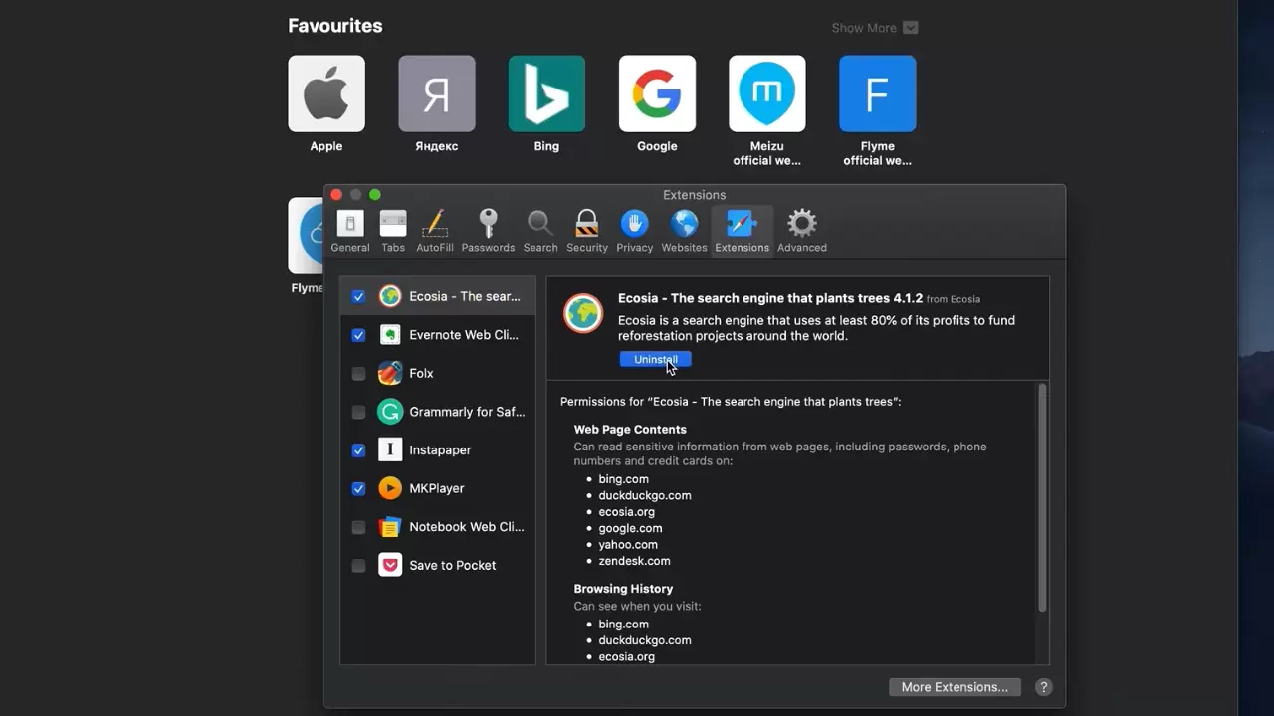Enable the Folx extension checkbox
The height and width of the screenshot is (716, 1274).
coord(358,374)
